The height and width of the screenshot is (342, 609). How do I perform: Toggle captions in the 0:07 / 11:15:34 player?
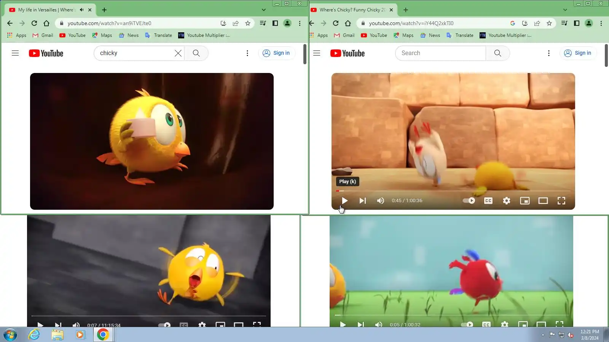coord(184,325)
